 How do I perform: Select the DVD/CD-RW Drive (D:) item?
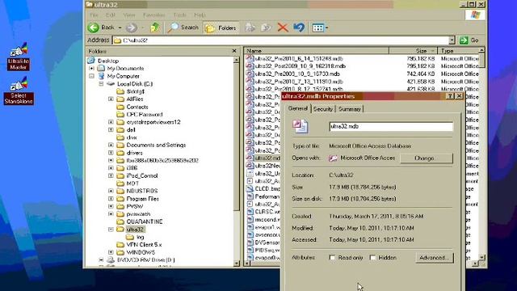click(x=146, y=260)
